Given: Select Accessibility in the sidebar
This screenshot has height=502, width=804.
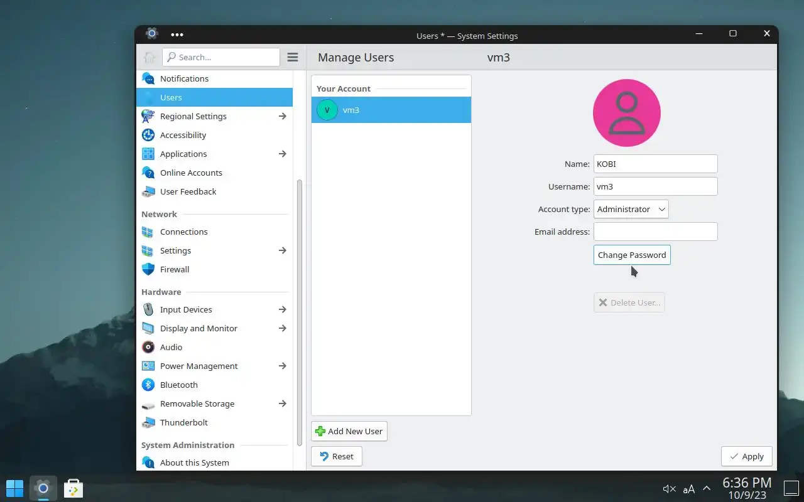Looking at the screenshot, I should click(x=214, y=135).
